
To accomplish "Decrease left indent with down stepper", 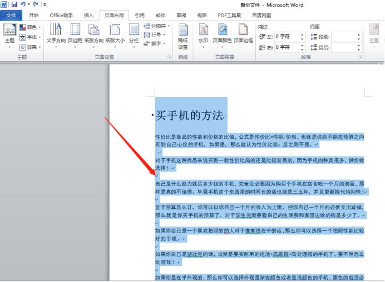I will [303, 39].
